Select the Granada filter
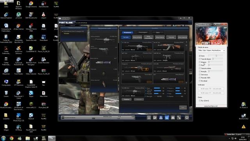Screen dimensions: 250x141 click(171, 37)
